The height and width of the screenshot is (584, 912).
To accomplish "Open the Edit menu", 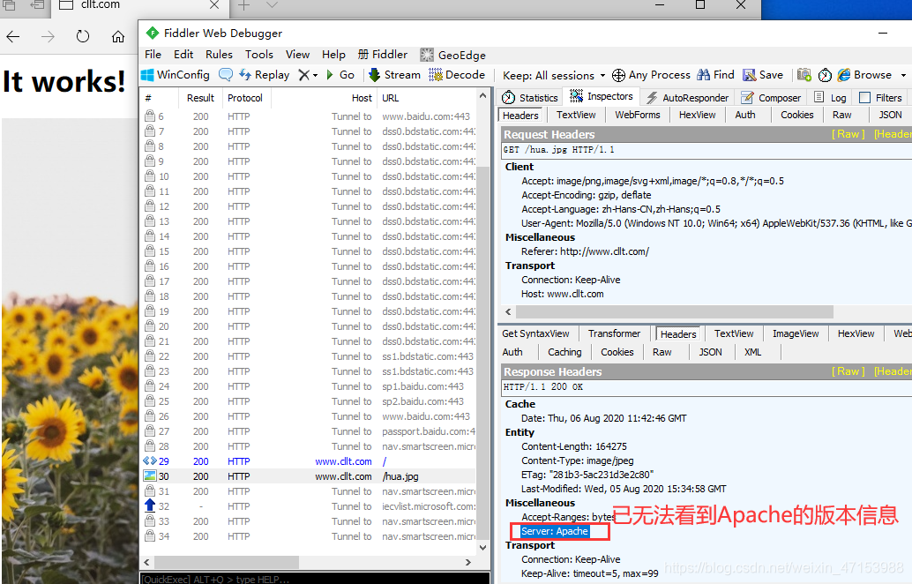I will click(183, 55).
